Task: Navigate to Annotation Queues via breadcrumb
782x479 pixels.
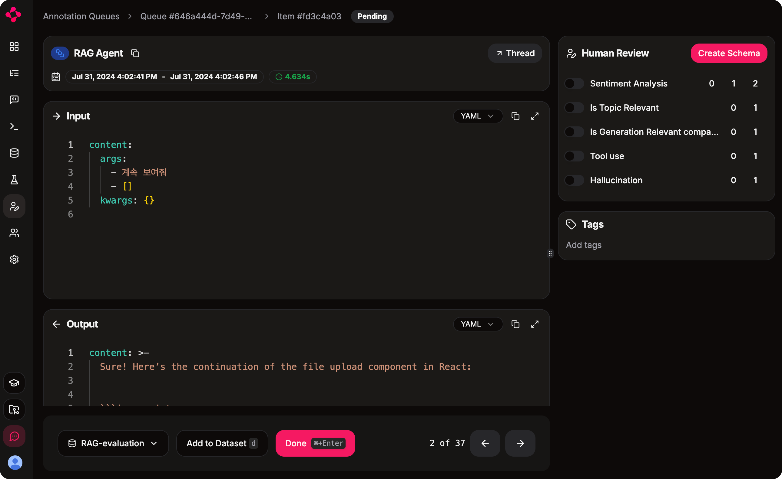Action: [81, 16]
